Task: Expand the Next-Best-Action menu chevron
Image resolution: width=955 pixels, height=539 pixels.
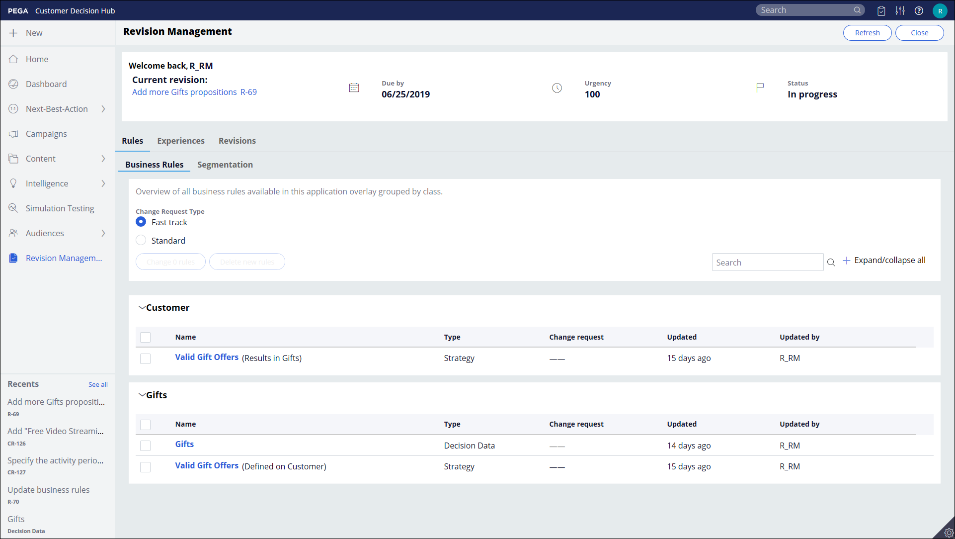Action: (103, 109)
